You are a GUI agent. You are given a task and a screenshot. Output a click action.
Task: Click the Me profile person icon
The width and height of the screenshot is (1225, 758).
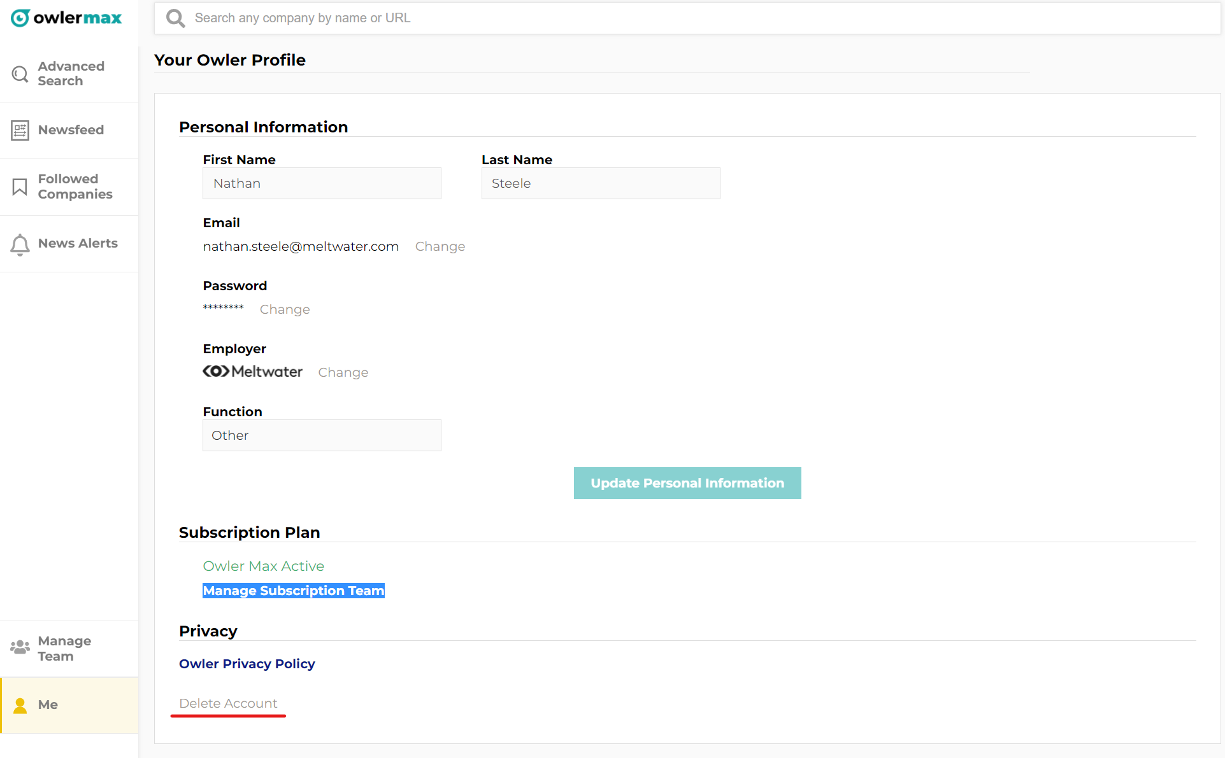coord(20,705)
